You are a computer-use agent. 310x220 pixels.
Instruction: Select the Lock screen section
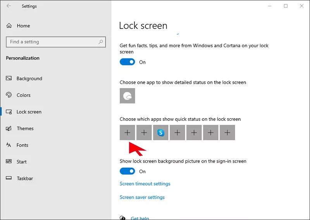click(24, 112)
